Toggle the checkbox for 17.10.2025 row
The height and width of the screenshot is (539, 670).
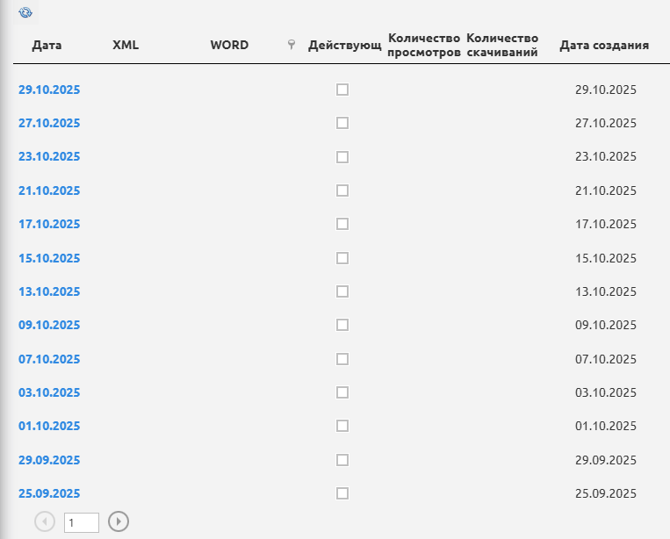342,224
